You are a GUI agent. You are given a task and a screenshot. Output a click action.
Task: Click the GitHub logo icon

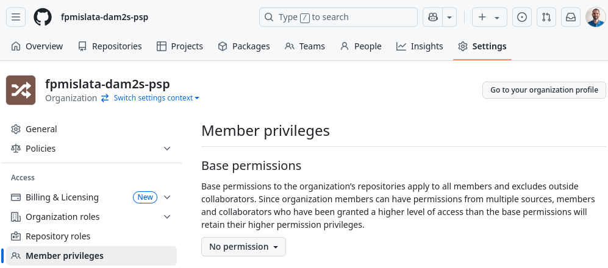43,17
